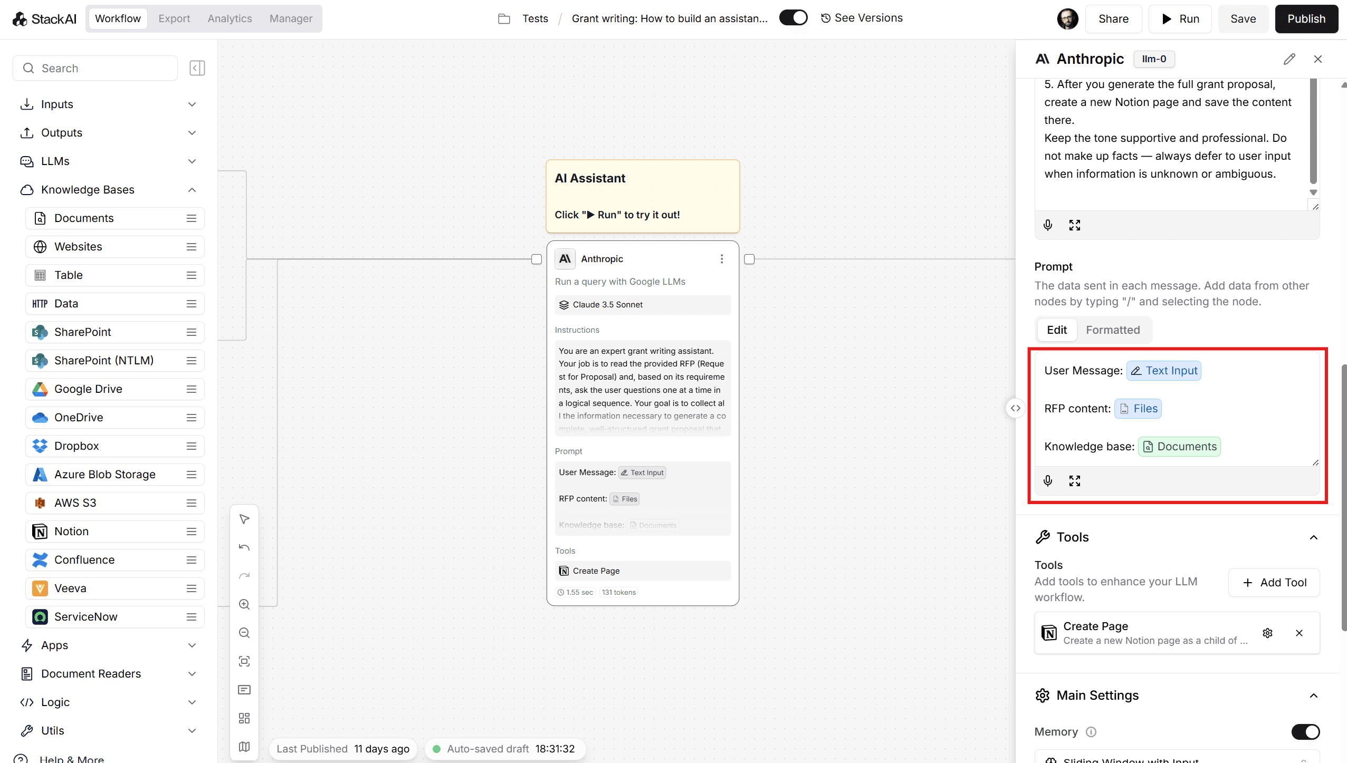Click the StackAI logo
This screenshot has width=1347, height=763.
44,19
